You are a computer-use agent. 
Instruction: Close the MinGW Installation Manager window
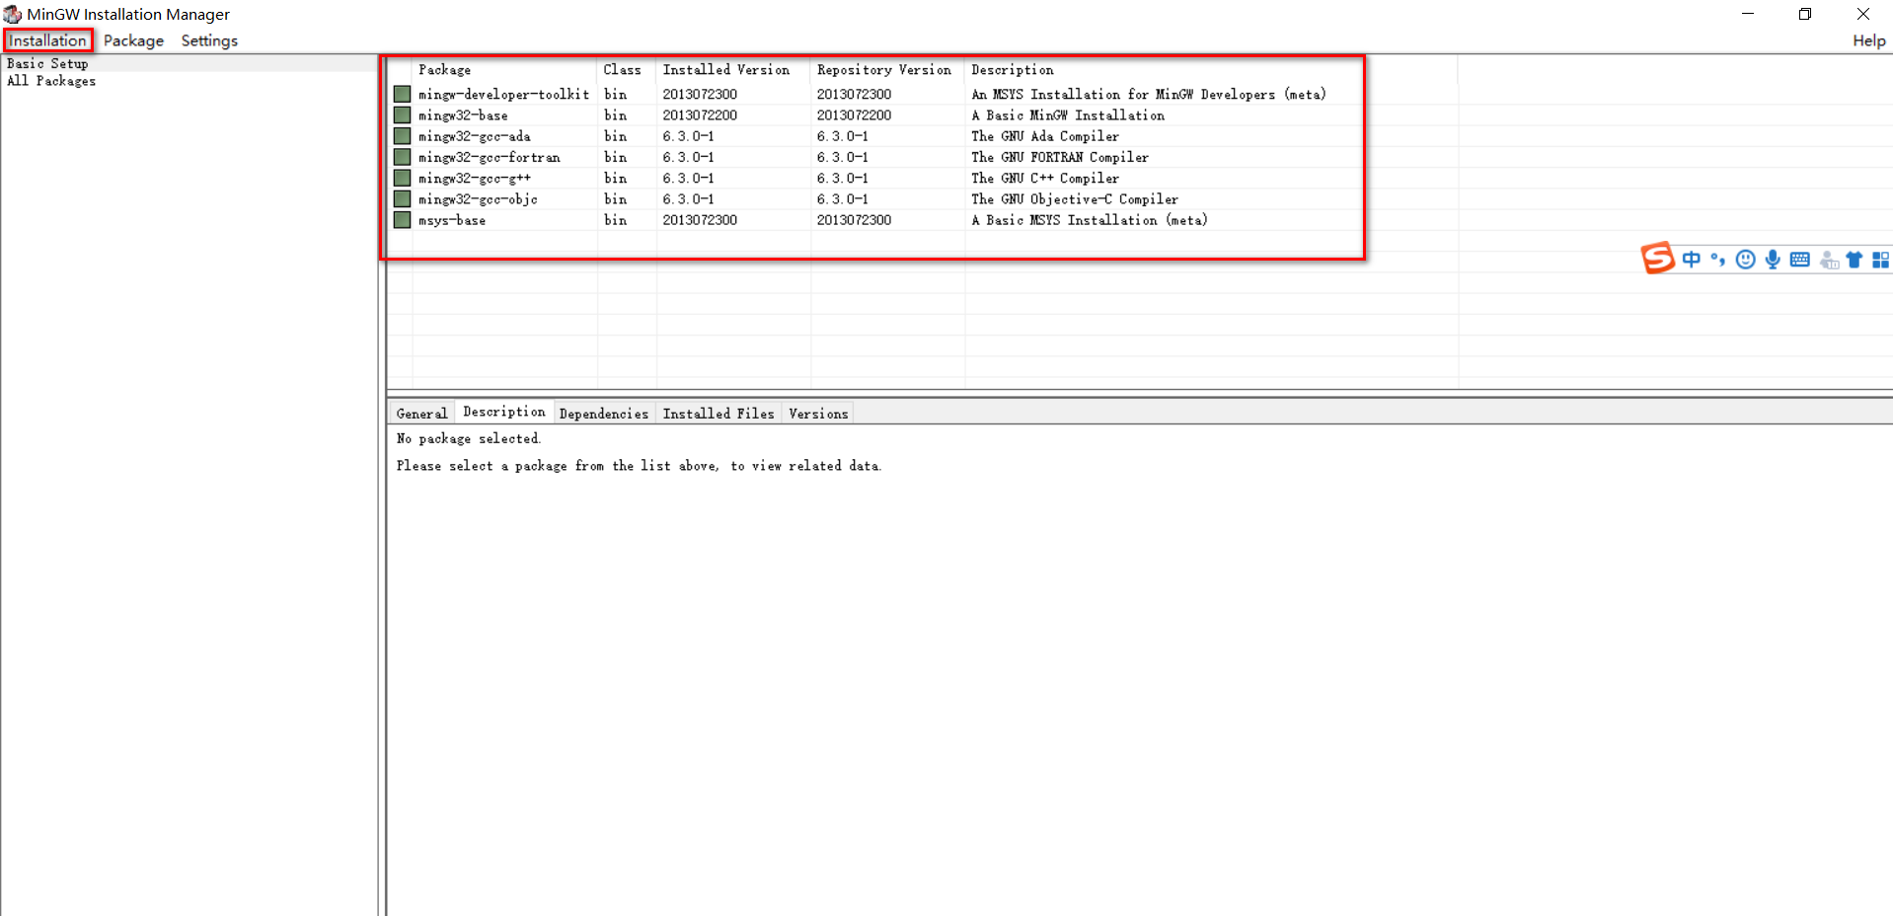pyautogui.click(x=1862, y=14)
